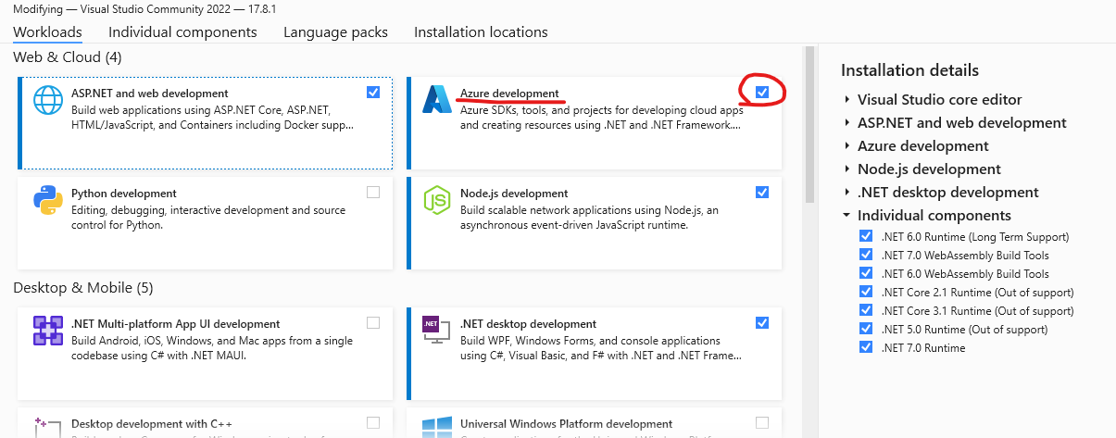Expand ASP.NET and web development details
Screen dimensions: 1116x438
(846, 122)
